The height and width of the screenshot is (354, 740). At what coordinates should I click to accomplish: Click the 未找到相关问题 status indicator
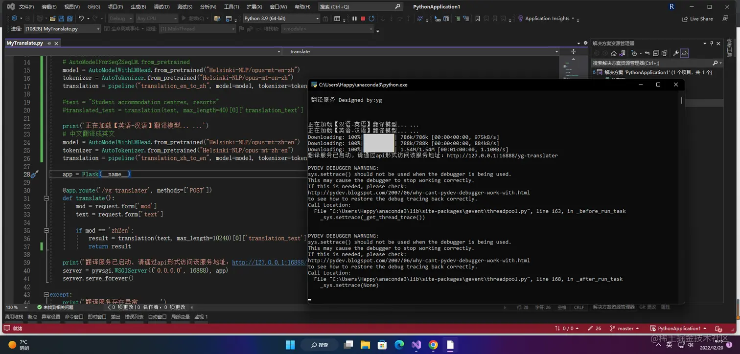point(55,307)
